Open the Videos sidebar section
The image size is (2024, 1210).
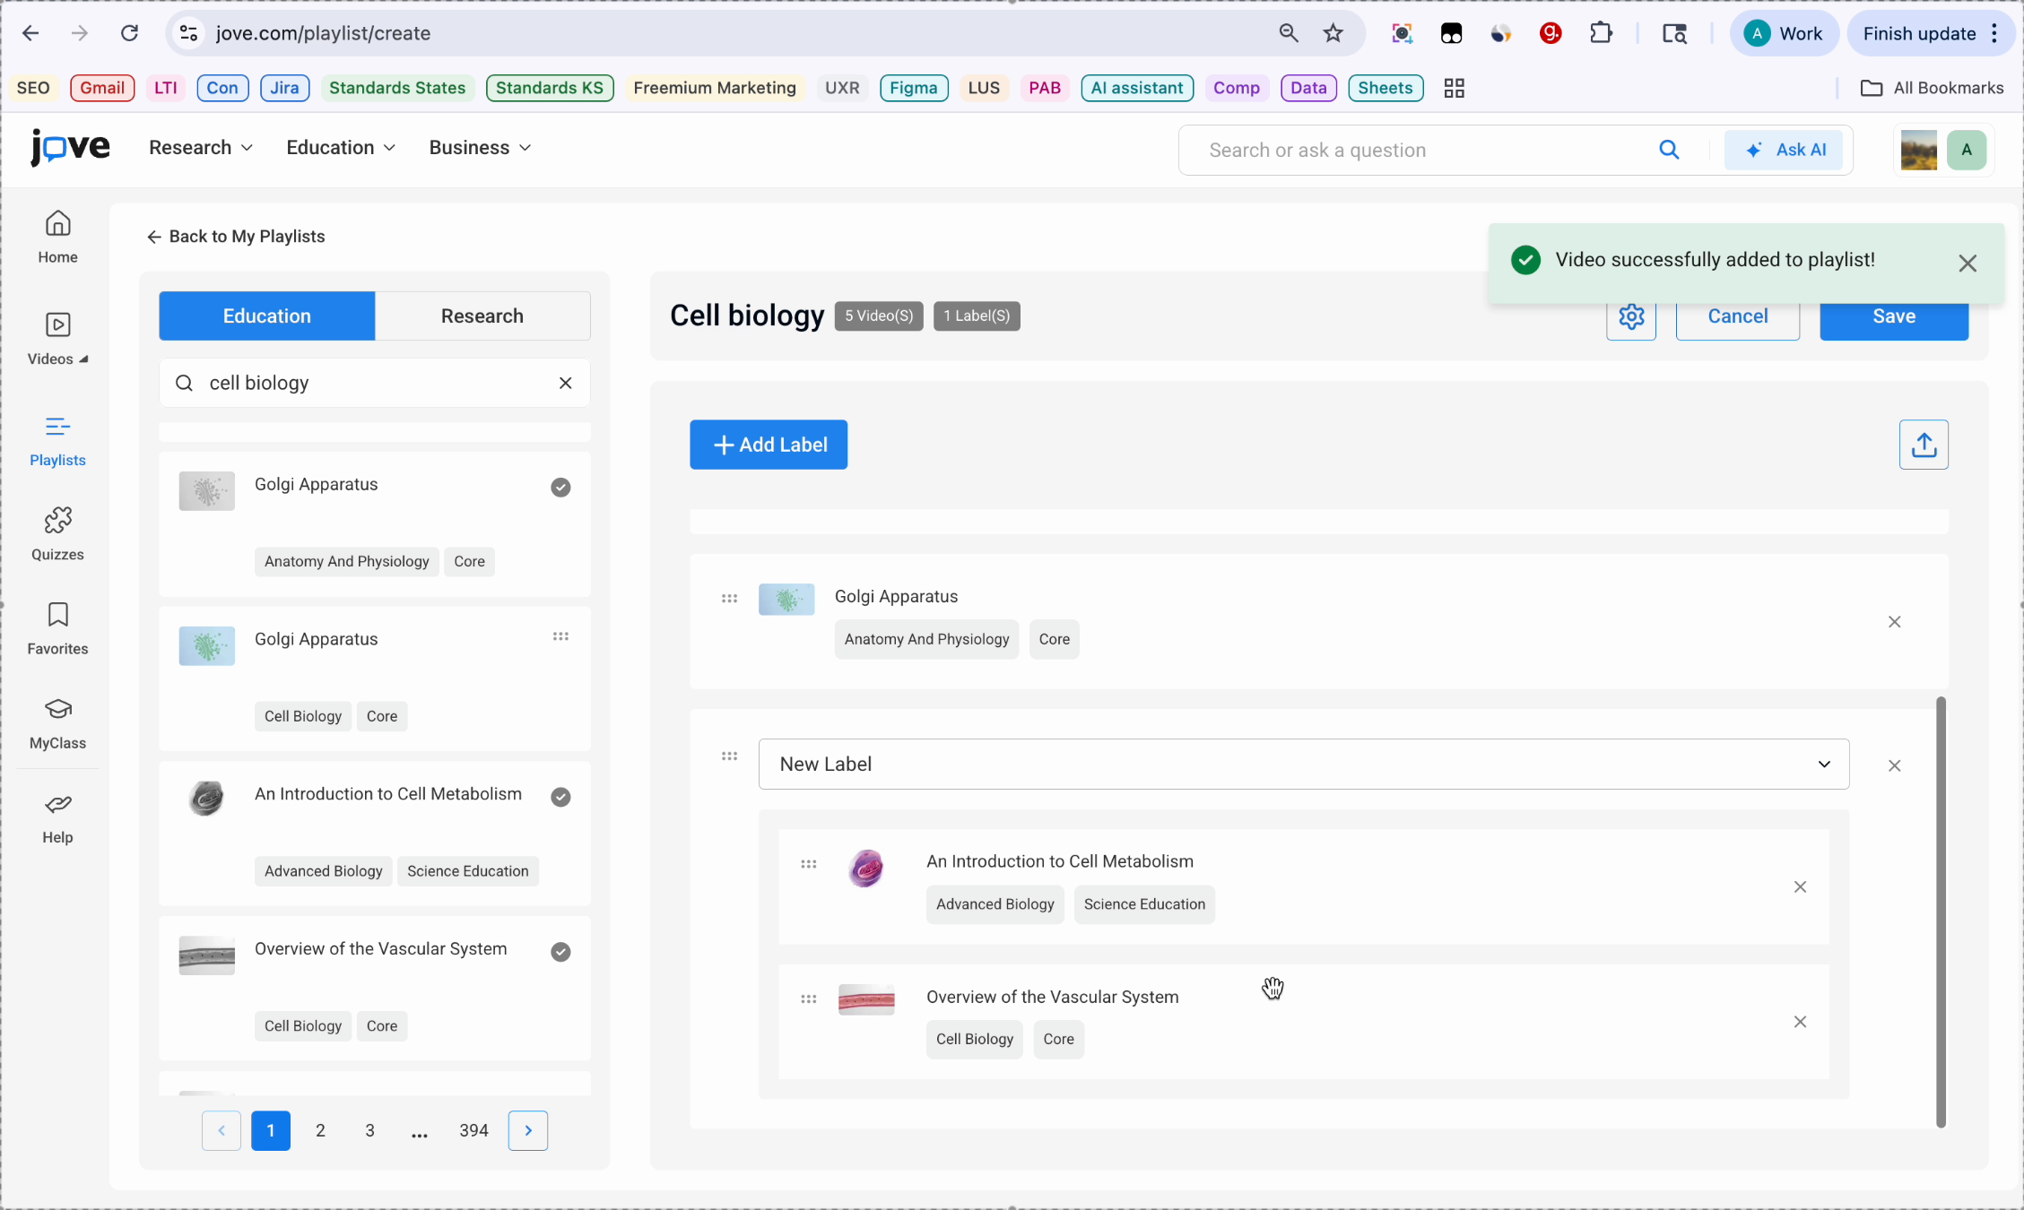58,339
